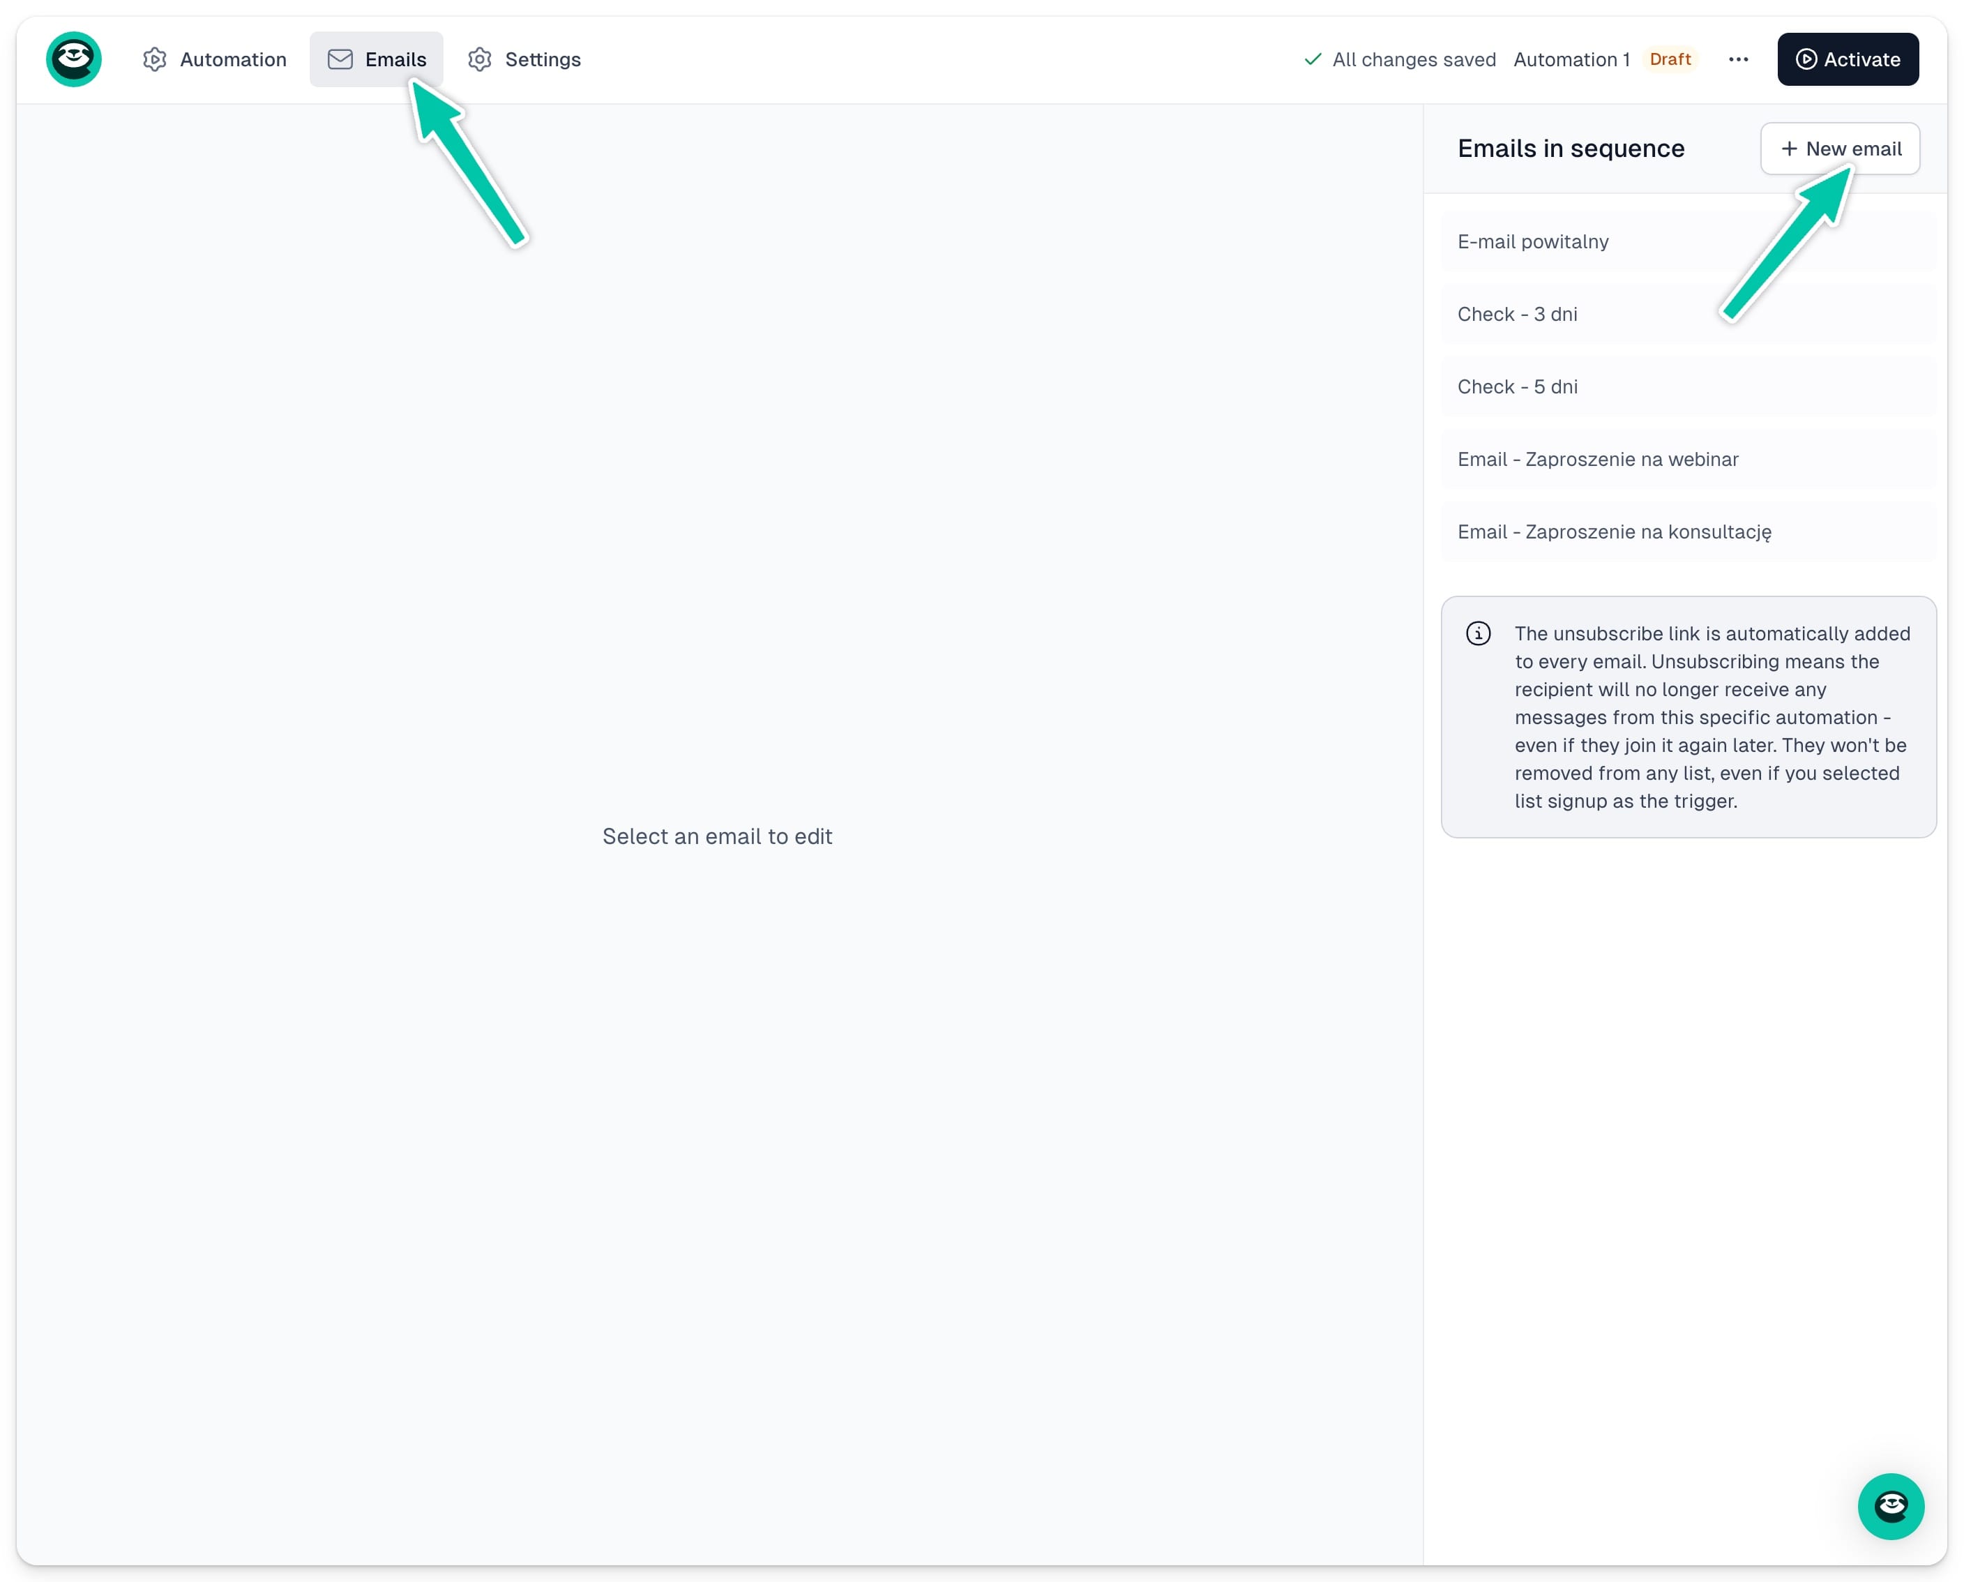Open Email - Zaproszenie na webinar

pyautogui.click(x=1688, y=459)
